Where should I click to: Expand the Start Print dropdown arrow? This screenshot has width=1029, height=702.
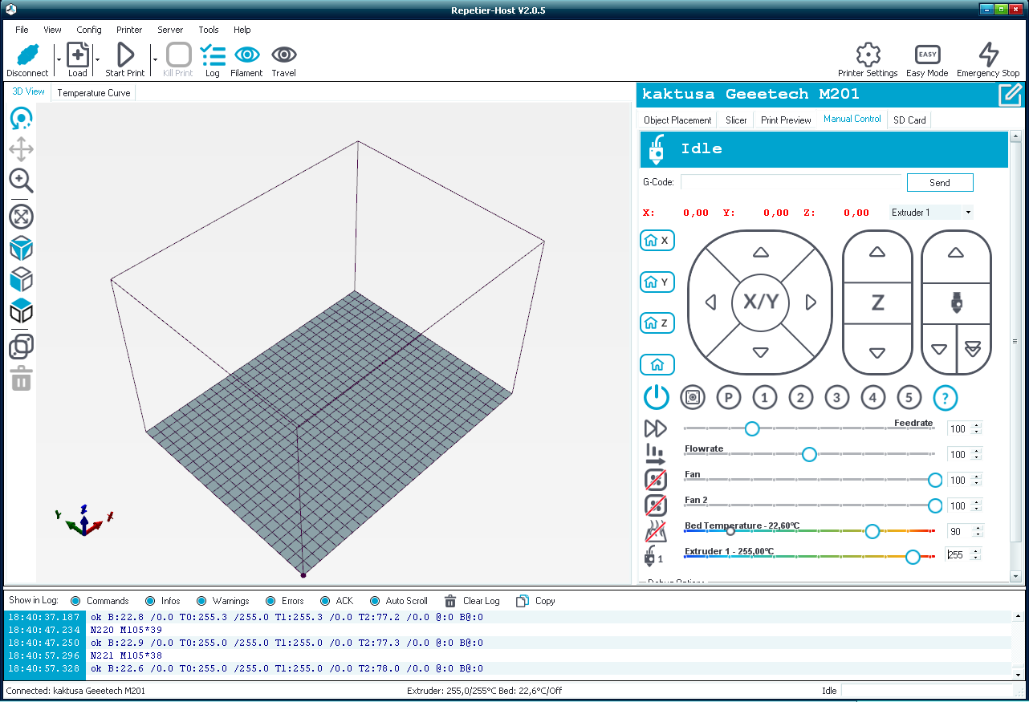[155, 59]
